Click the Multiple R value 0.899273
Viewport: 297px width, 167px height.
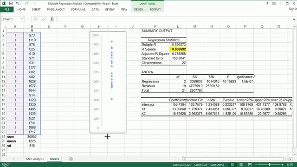point(178,45)
